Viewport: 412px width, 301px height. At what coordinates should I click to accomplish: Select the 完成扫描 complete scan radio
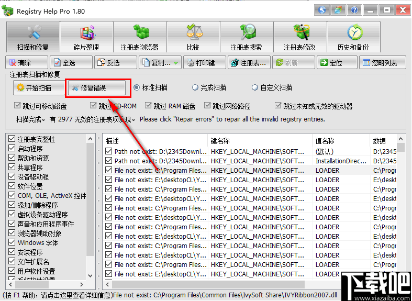coord(195,87)
